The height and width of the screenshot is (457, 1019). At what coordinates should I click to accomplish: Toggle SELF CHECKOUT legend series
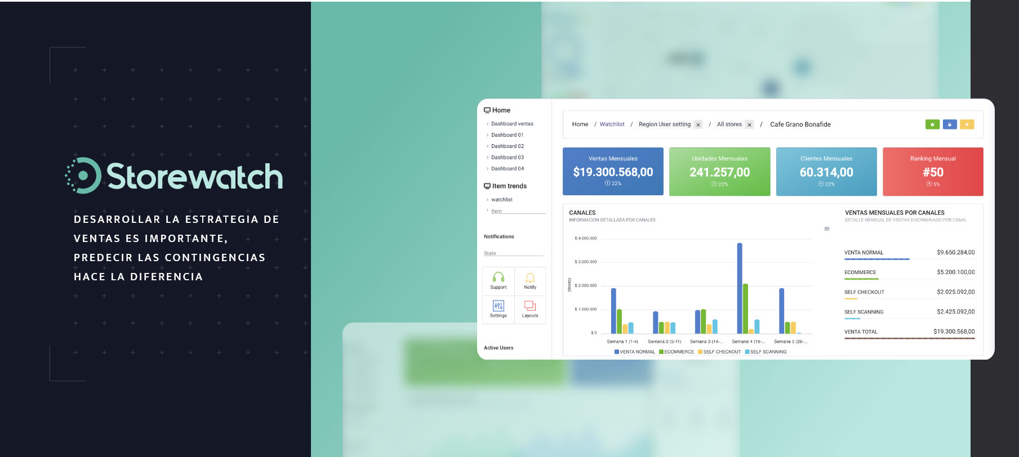(719, 352)
